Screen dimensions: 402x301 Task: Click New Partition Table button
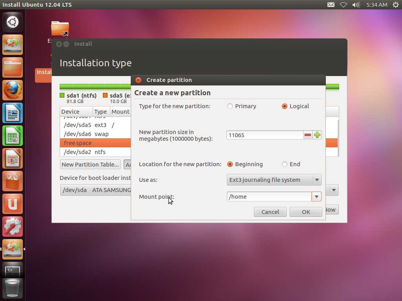pyautogui.click(x=90, y=165)
